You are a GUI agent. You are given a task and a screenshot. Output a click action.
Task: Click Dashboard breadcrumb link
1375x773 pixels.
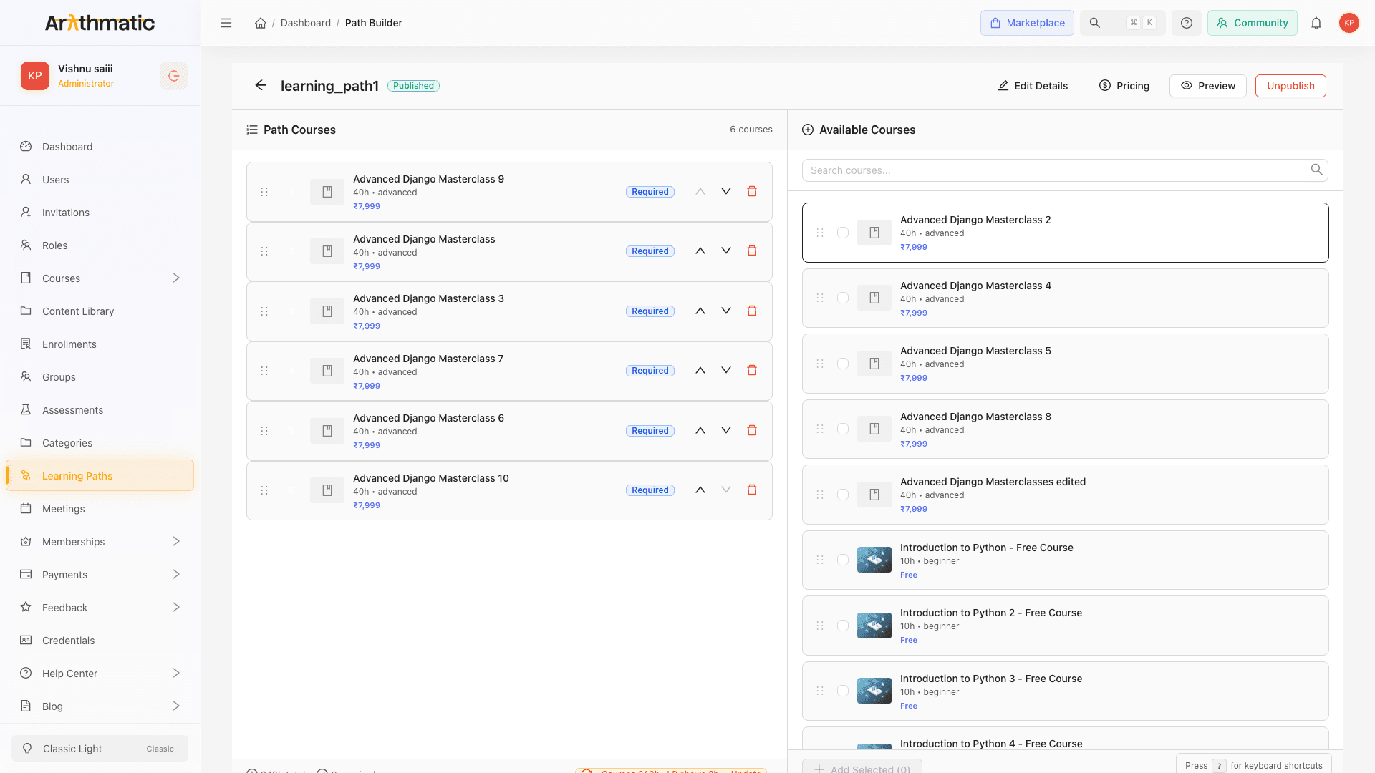pyautogui.click(x=306, y=23)
